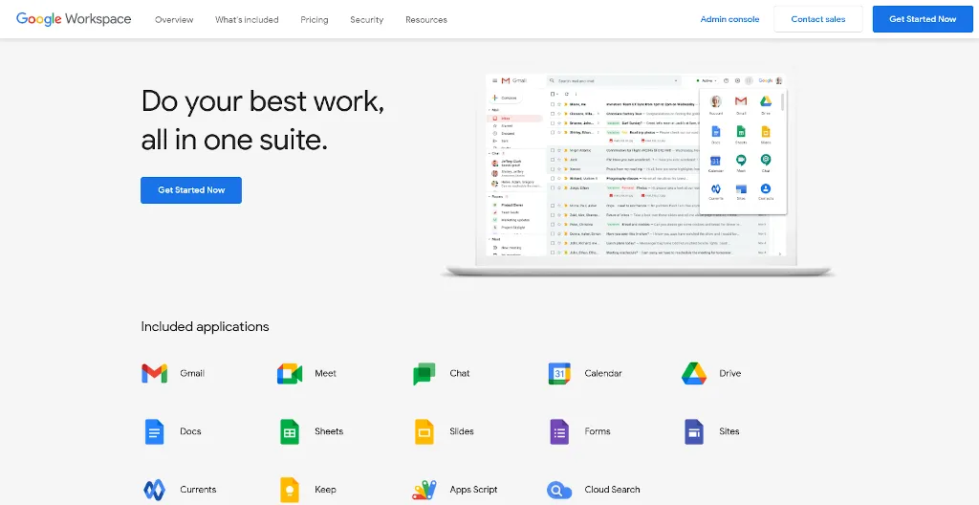Click the Currents icon in laptop mockup app grid
The height and width of the screenshot is (505, 979).
[716, 188]
